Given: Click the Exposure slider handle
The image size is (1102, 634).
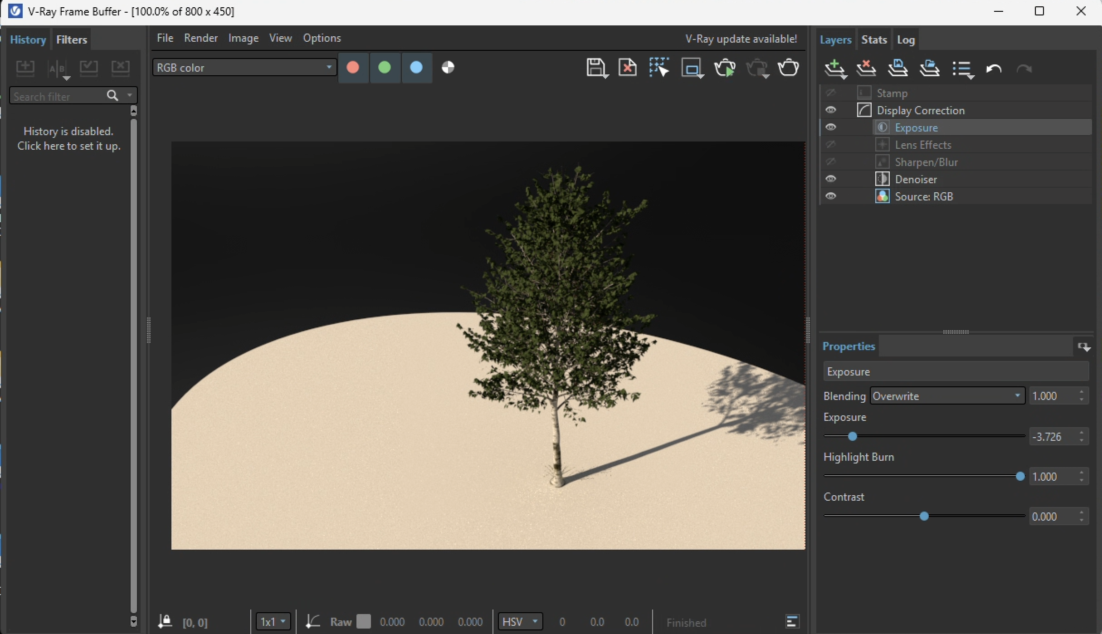Looking at the screenshot, I should (852, 436).
